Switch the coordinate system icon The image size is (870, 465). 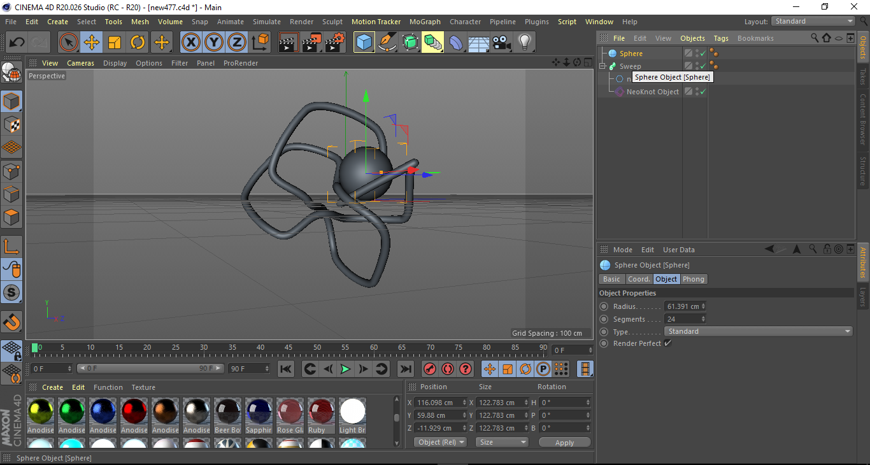[260, 43]
